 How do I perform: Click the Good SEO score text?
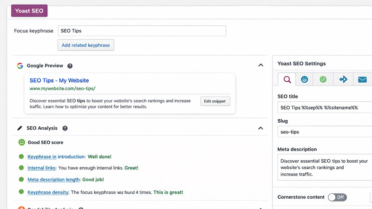pos(46,143)
